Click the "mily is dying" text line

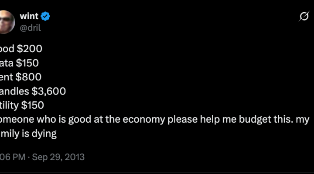pos(28,134)
